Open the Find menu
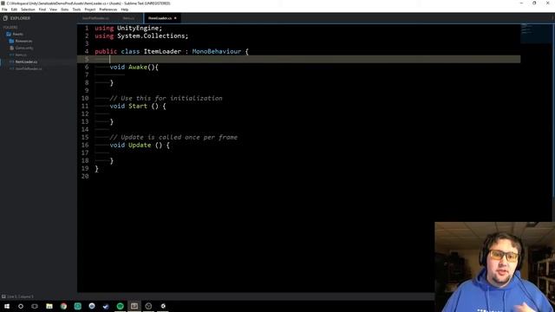The height and width of the screenshot is (312, 555). point(42,10)
